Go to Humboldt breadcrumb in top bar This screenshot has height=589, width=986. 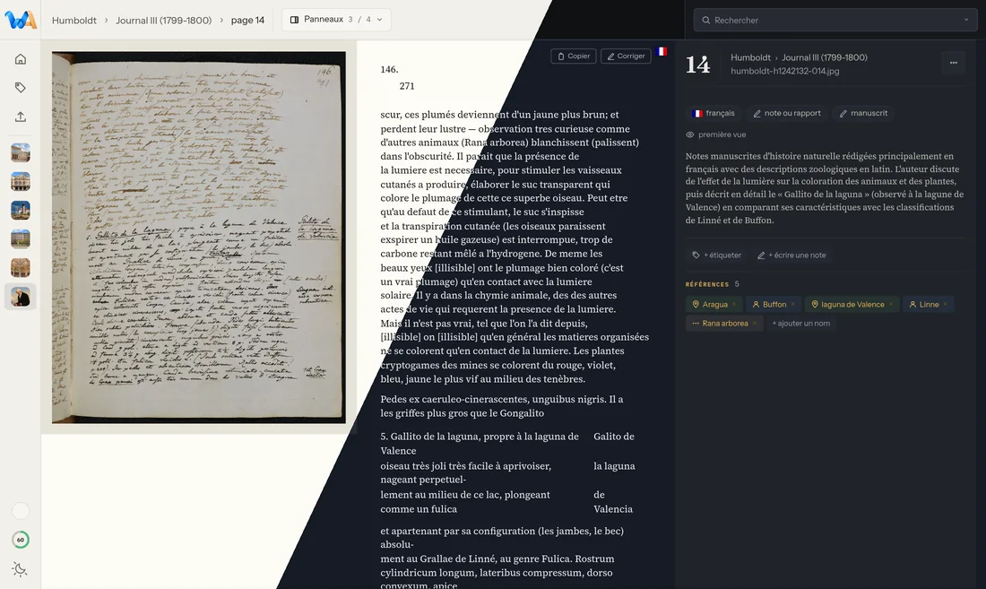pyautogui.click(x=74, y=20)
